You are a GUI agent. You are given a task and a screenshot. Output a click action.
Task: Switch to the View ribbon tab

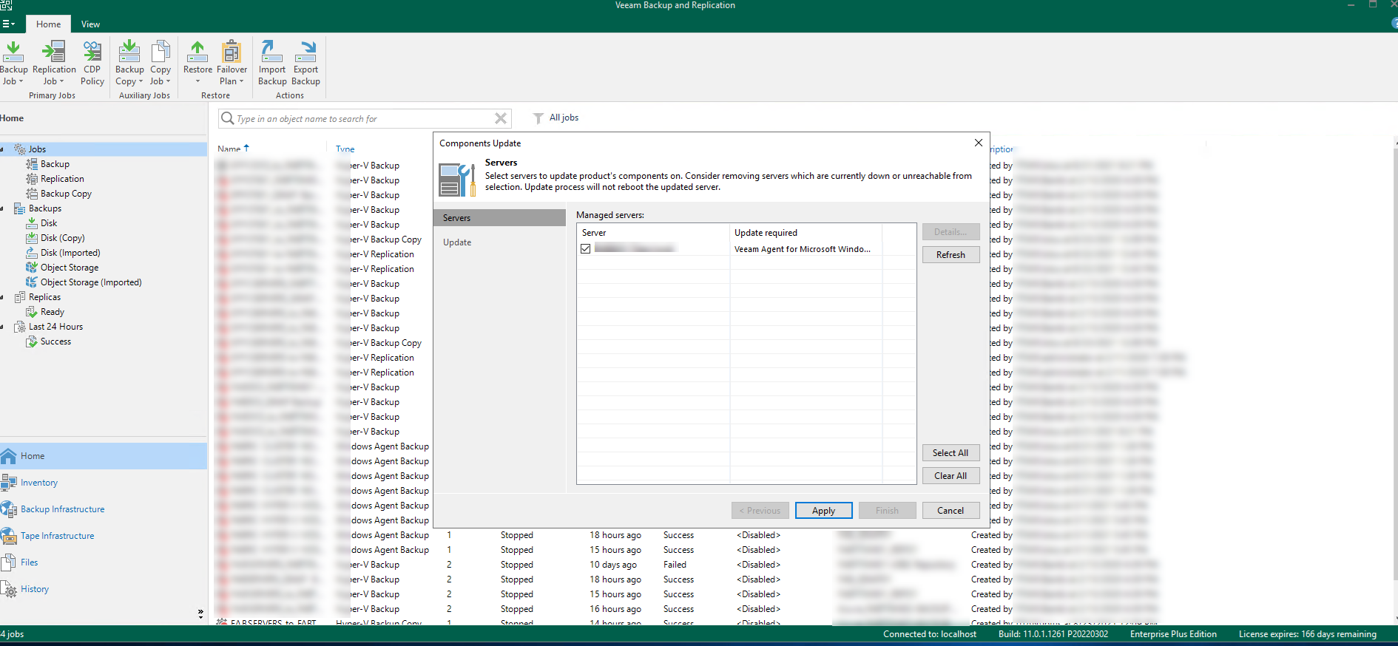(90, 24)
